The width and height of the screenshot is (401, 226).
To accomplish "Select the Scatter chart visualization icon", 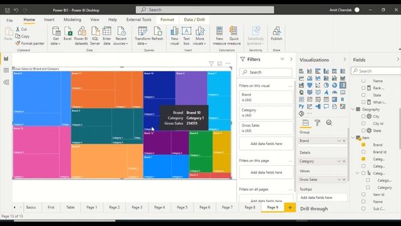I will coord(318,85).
